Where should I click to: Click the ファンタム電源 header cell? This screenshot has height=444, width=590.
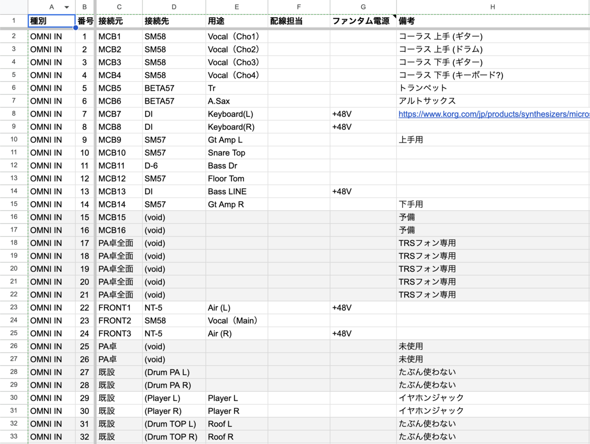(363, 22)
